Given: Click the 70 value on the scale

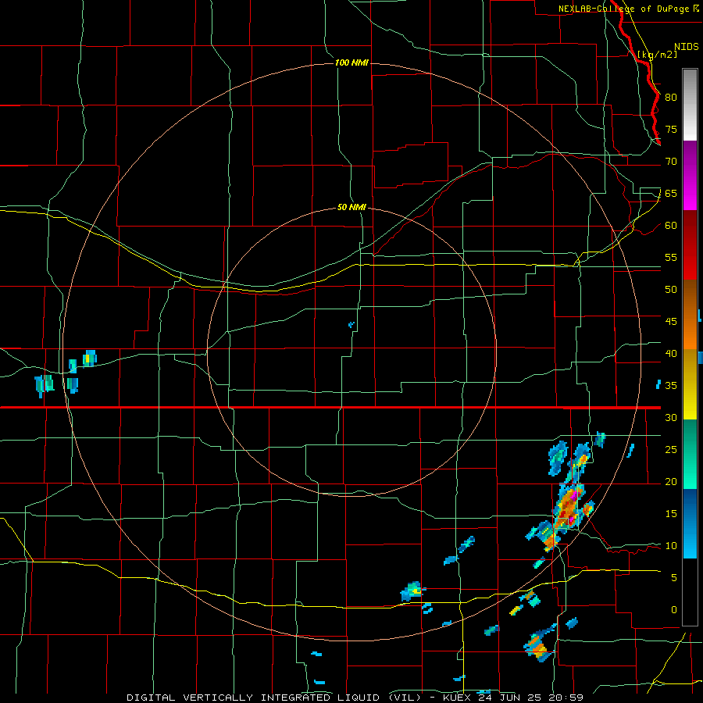Looking at the screenshot, I should point(671,162).
